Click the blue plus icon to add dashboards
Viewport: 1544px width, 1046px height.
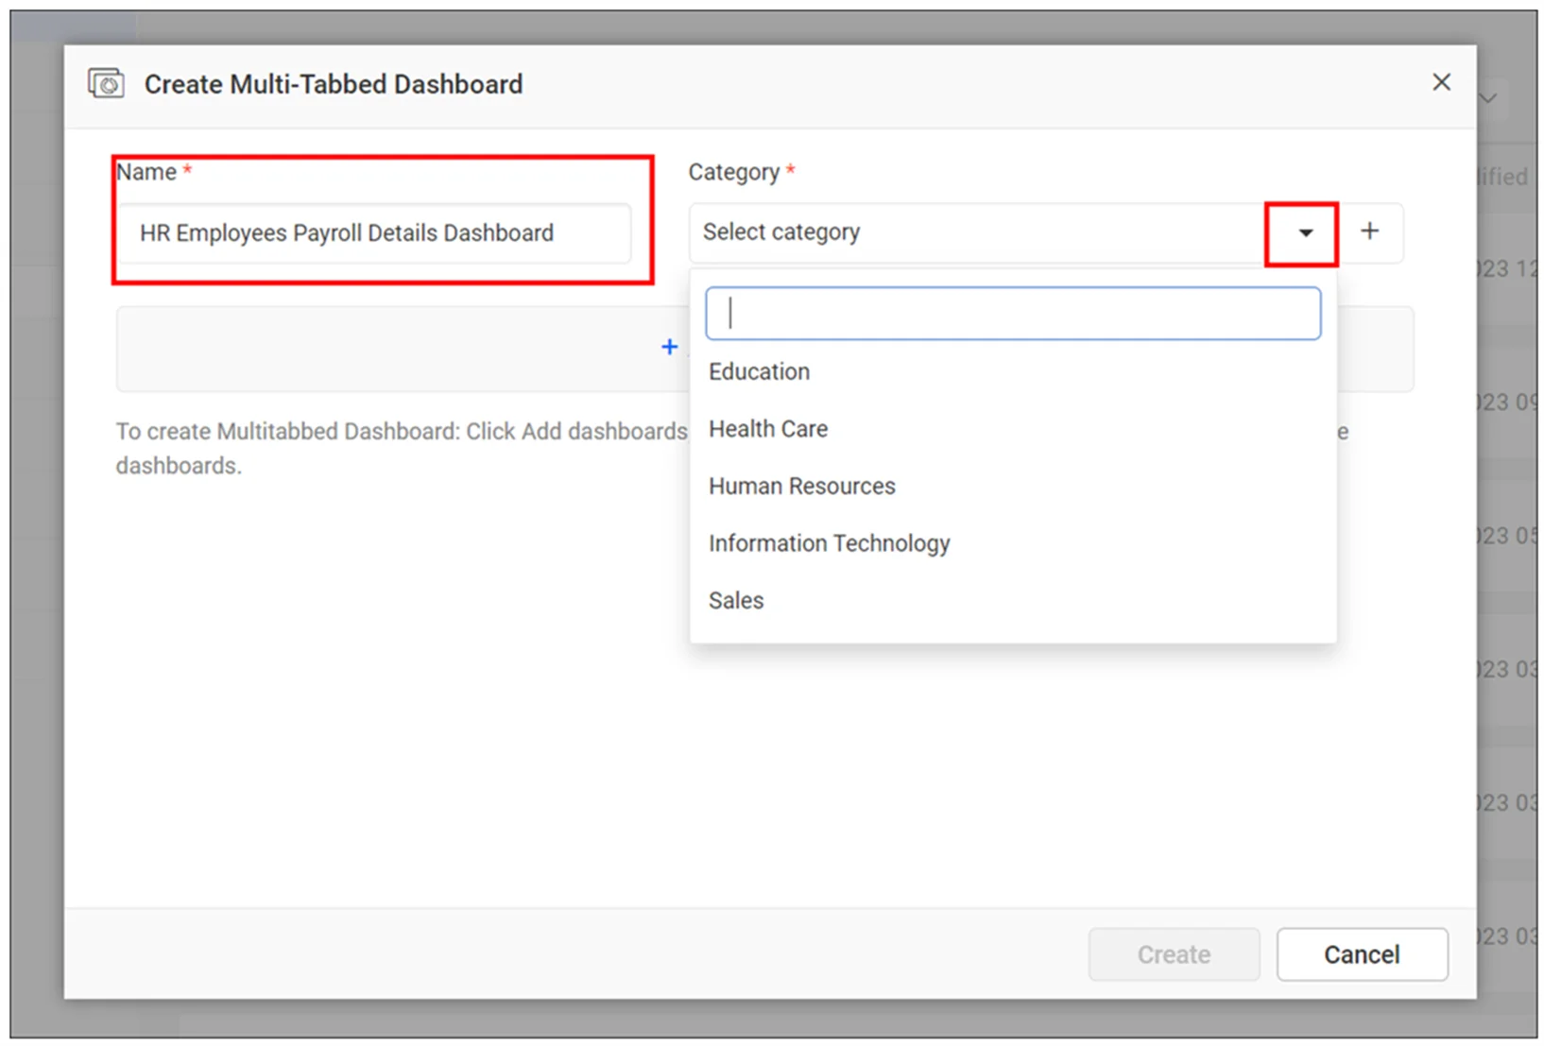[670, 347]
